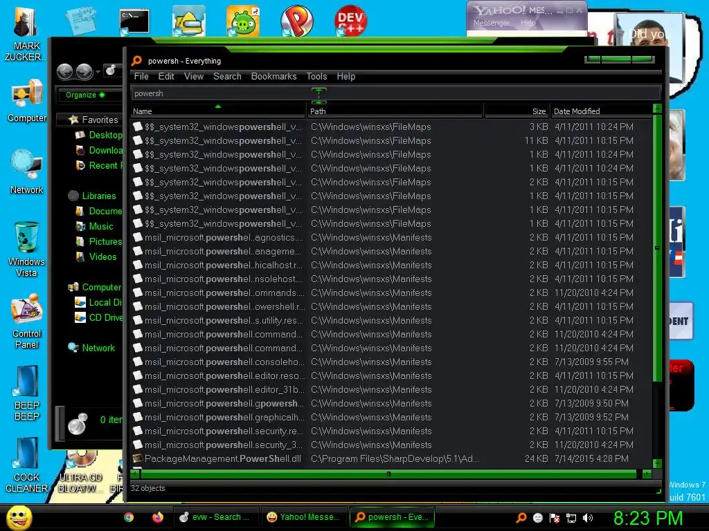This screenshot has width=709, height=531.
Task: Sort results by the Size column
Action: 517,111
